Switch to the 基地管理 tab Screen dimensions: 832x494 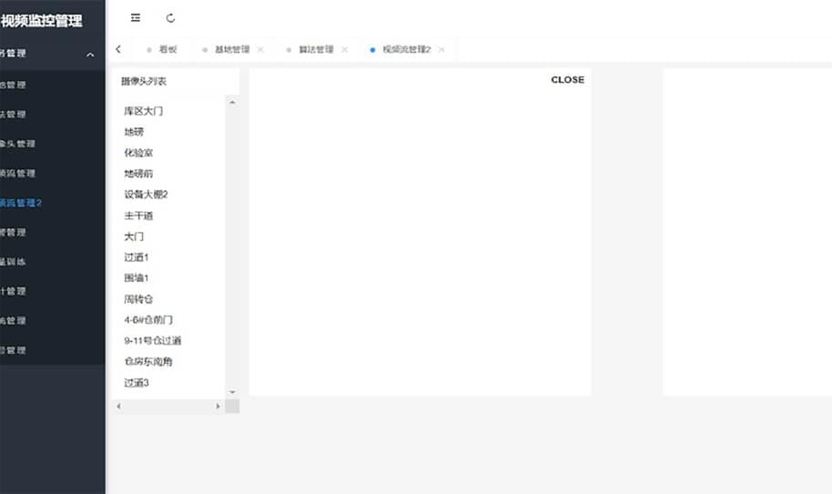coord(231,50)
